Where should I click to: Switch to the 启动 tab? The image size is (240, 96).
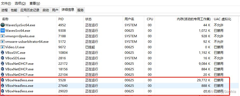point(46,10)
